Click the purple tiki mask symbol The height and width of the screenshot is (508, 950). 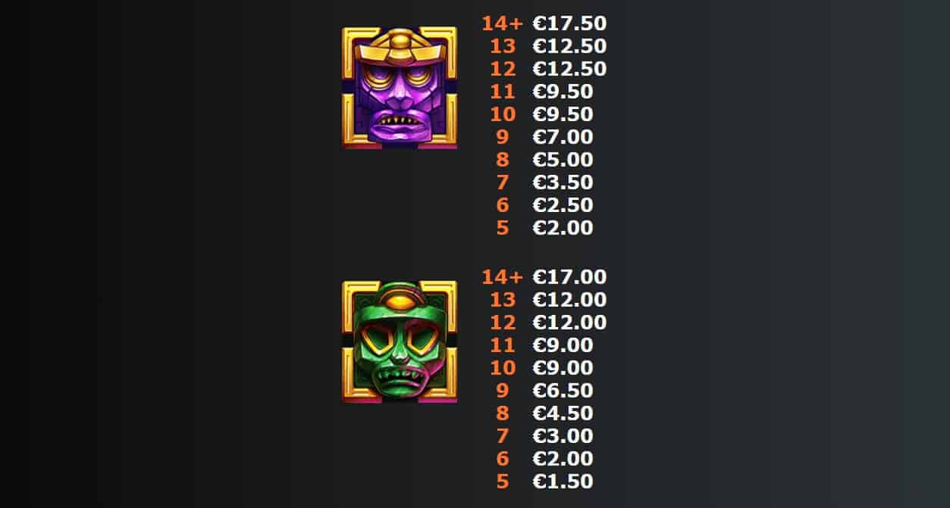pos(400,87)
